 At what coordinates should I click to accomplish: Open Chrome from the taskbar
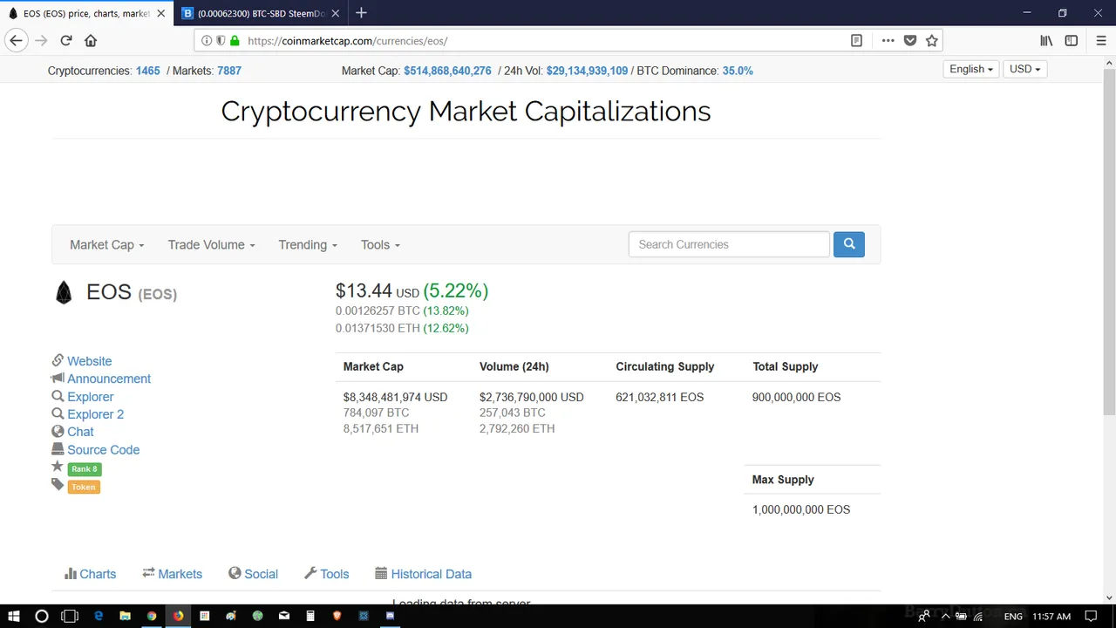(x=151, y=616)
